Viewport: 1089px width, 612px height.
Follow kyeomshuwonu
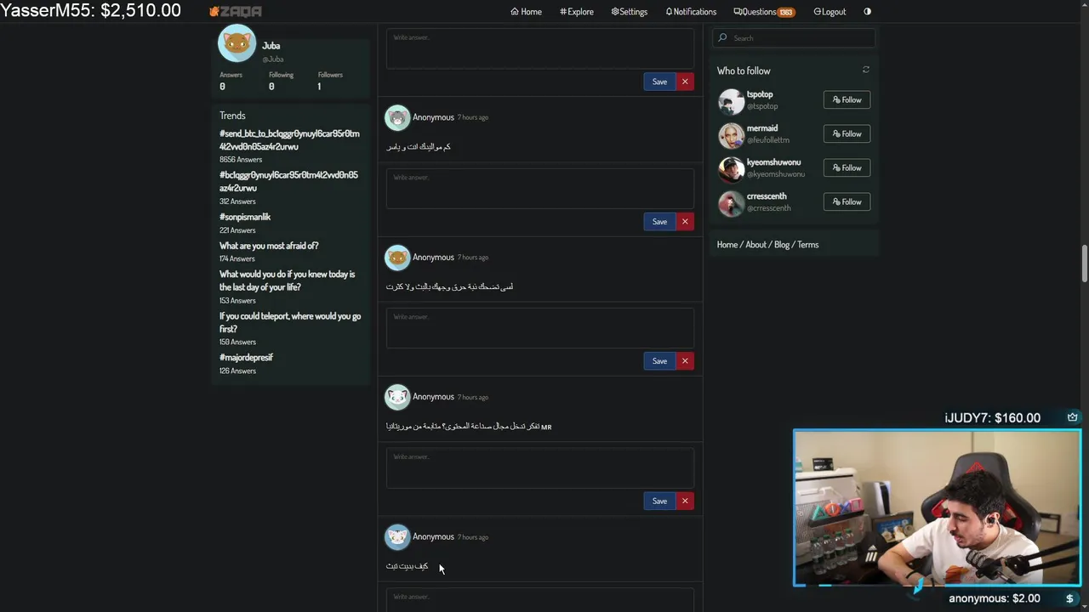[x=847, y=167]
